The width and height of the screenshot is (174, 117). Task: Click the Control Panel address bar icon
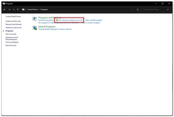point(23,10)
